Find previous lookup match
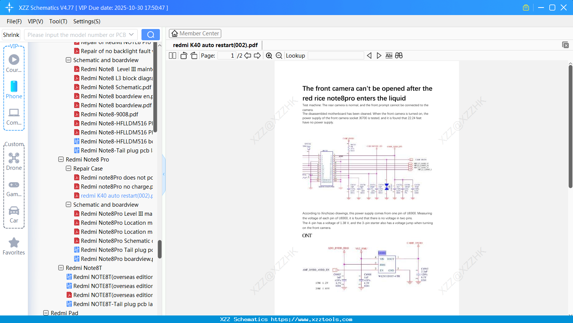This screenshot has width=573, height=323. [x=369, y=56]
